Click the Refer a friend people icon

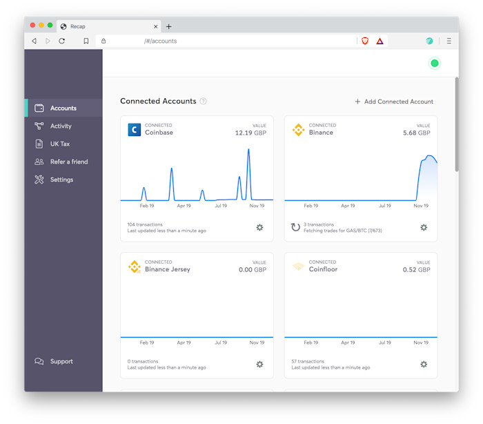coord(39,162)
